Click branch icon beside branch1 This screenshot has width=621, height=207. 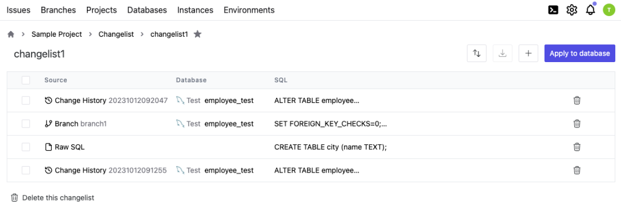[48, 124]
